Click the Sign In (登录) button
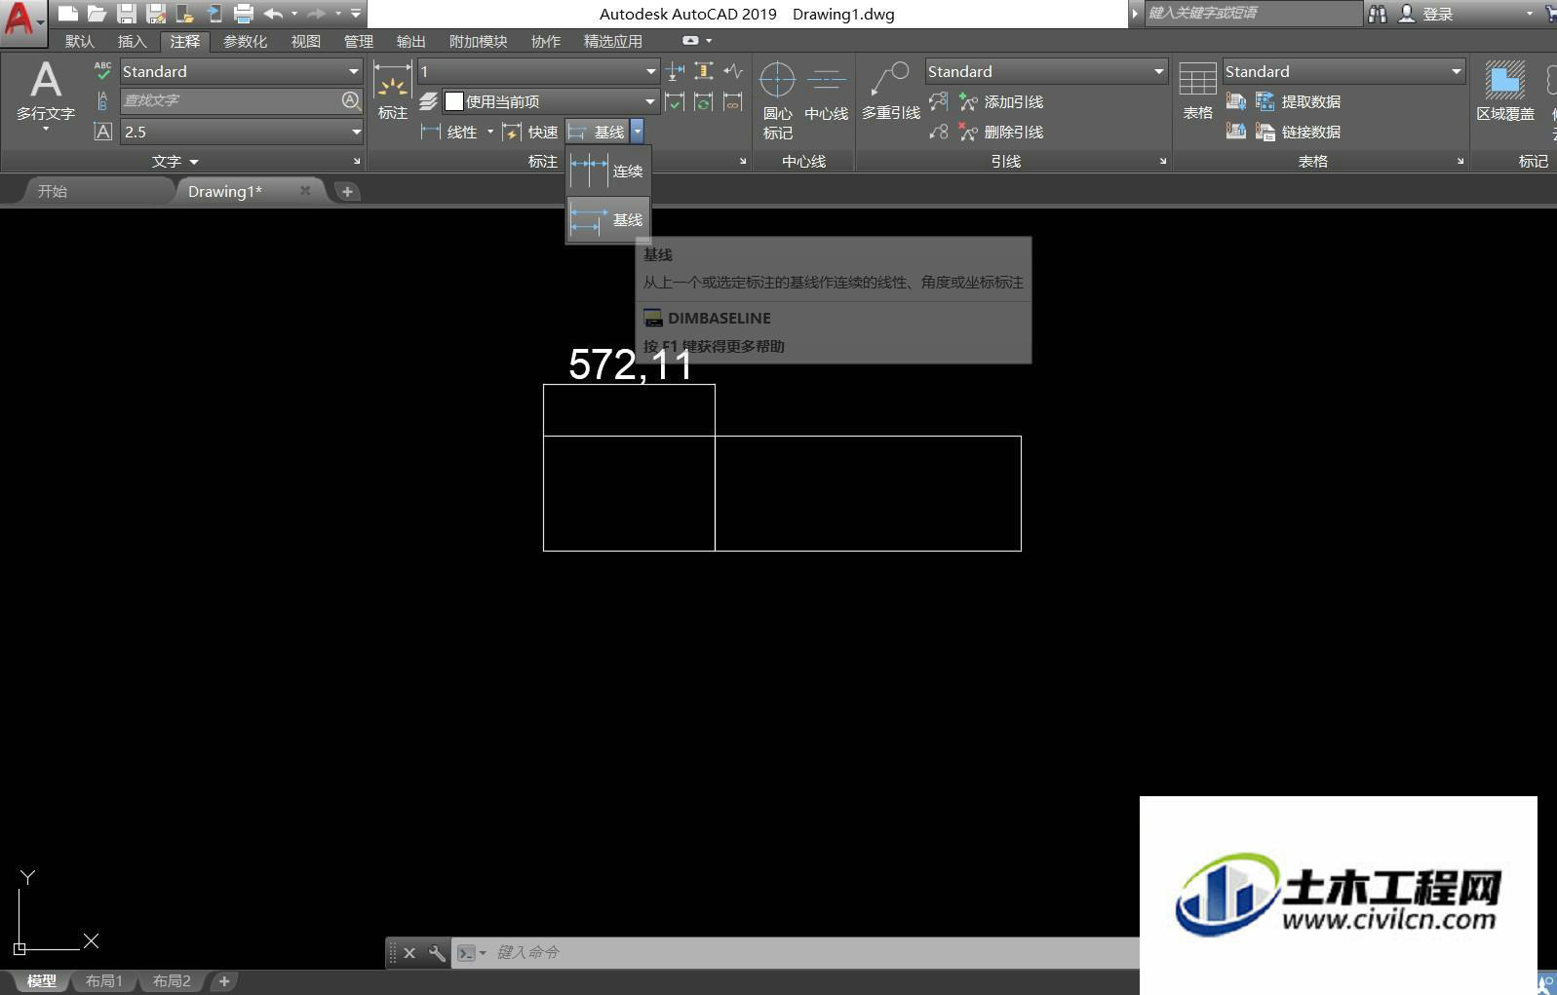The height and width of the screenshot is (995, 1557). pyautogui.click(x=1426, y=14)
